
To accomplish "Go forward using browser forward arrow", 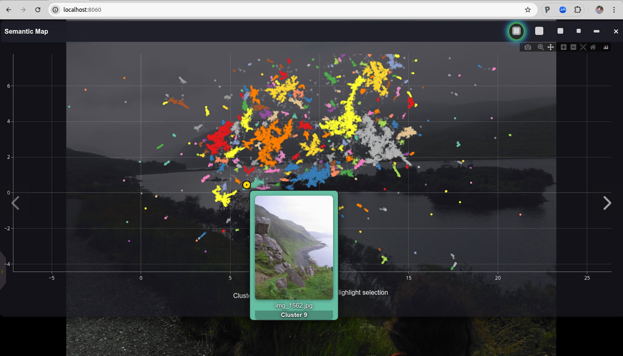I will 23,10.
